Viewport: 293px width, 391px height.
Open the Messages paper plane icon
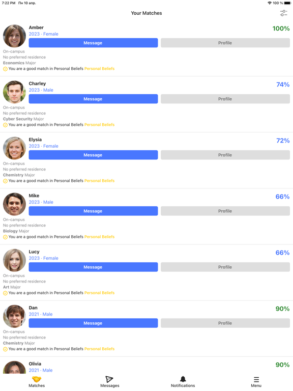click(x=109, y=379)
